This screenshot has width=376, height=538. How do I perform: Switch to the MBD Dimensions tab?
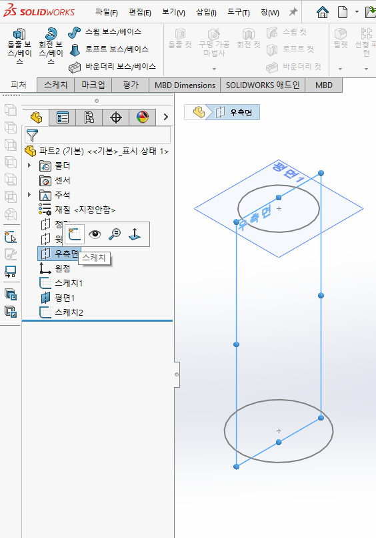point(185,85)
